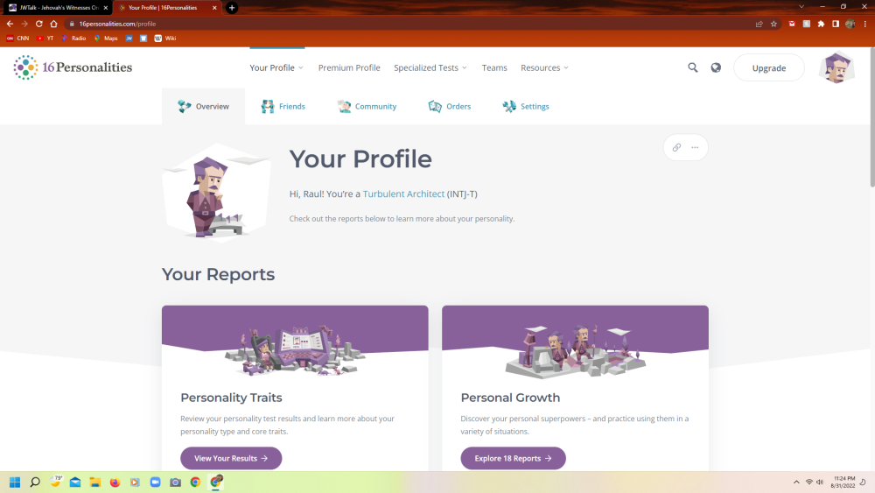This screenshot has height=493, width=875.
Task: Open the three-dots more options menu
Action: tap(695, 147)
